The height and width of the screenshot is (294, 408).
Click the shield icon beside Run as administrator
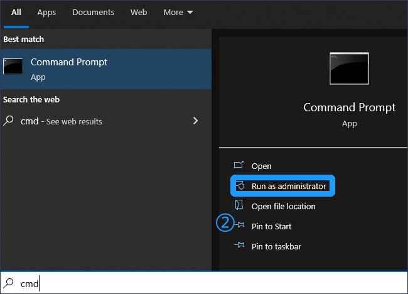tap(240, 186)
